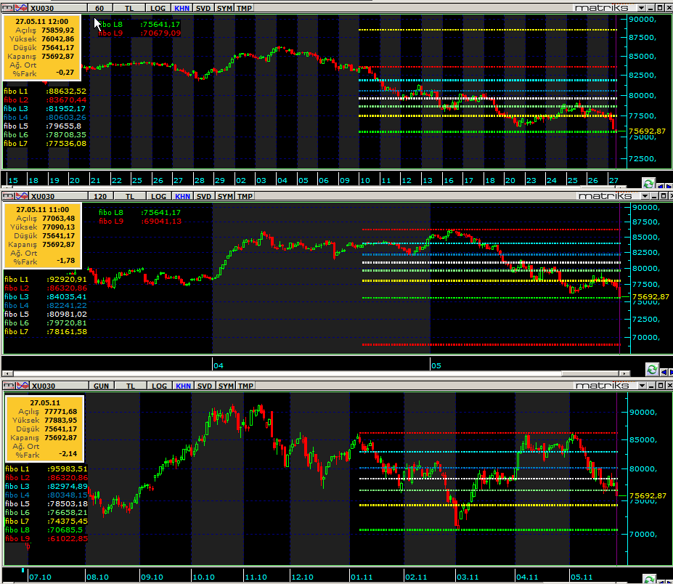Viewport: 673px width, 584px height.
Task: Click the SYM button in the middle chart
Action: (225, 196)
